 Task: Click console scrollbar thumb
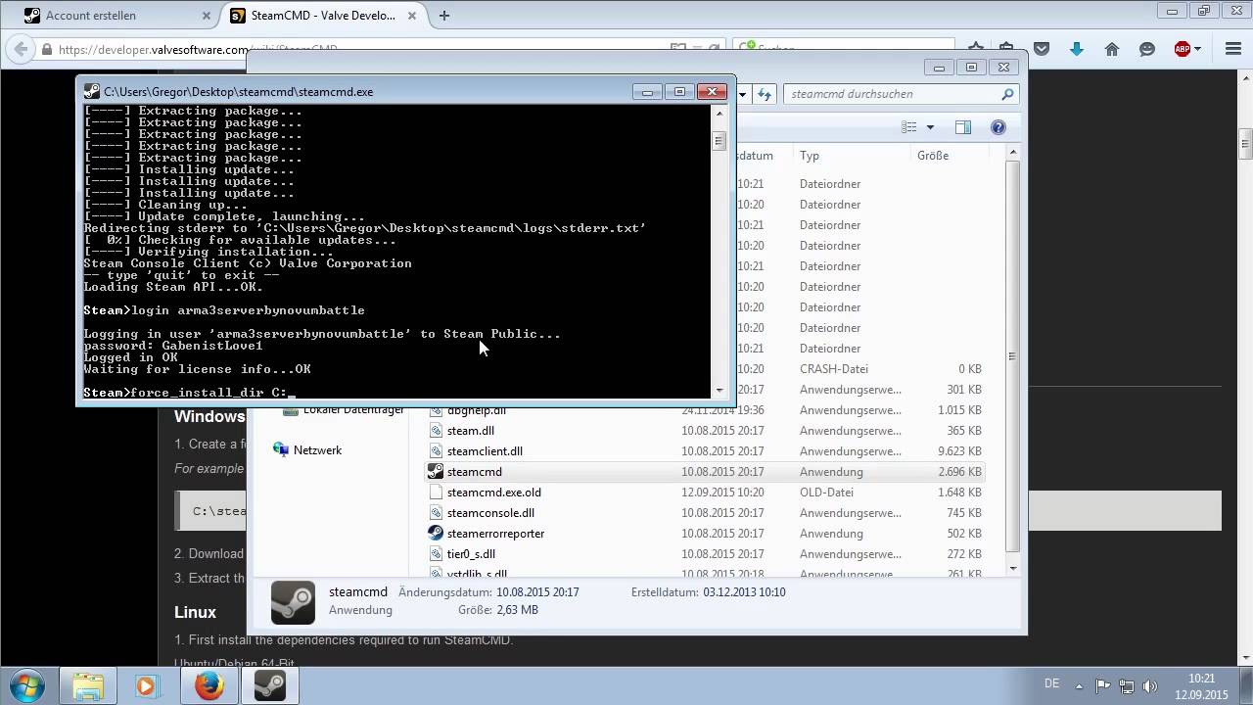point(719,141)
